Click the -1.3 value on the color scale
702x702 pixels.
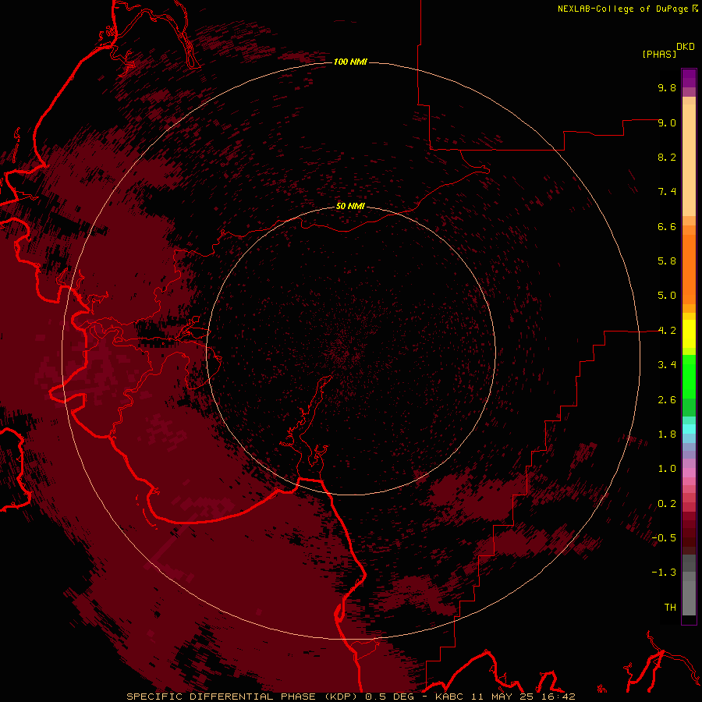click(x=664, y=573)
